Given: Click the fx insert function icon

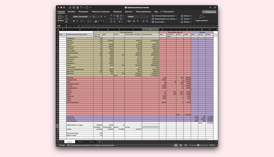Looking at the screenshot, I should point(79,26).
